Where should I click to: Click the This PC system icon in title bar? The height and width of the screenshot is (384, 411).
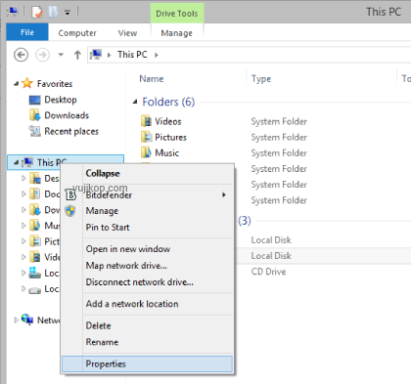[x=12, y=12]
